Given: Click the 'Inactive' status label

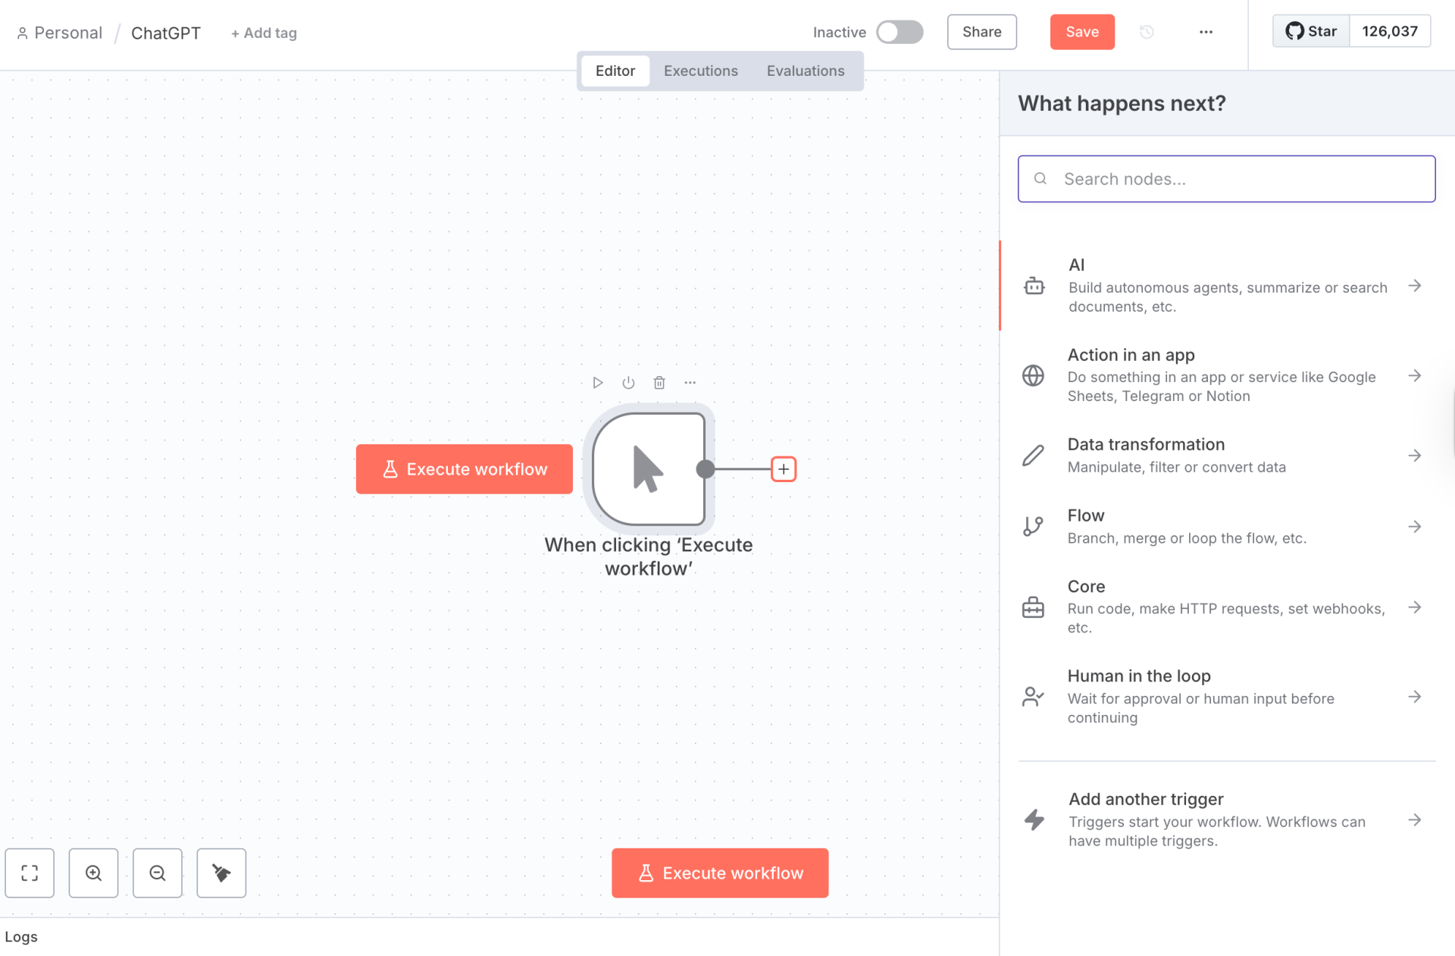Looking at the screenshot, I should coord(839,33).
